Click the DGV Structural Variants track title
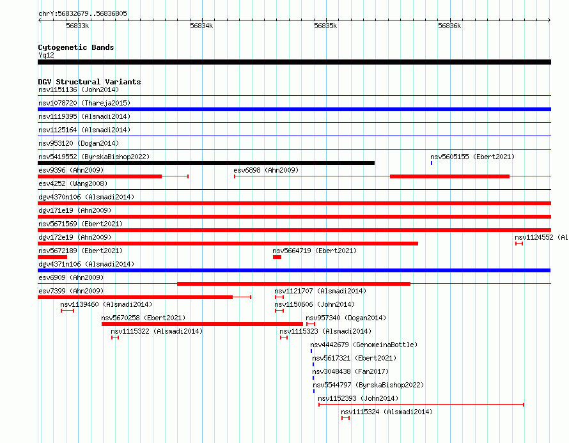The image size is (569, 443). (x=90, y=82)
